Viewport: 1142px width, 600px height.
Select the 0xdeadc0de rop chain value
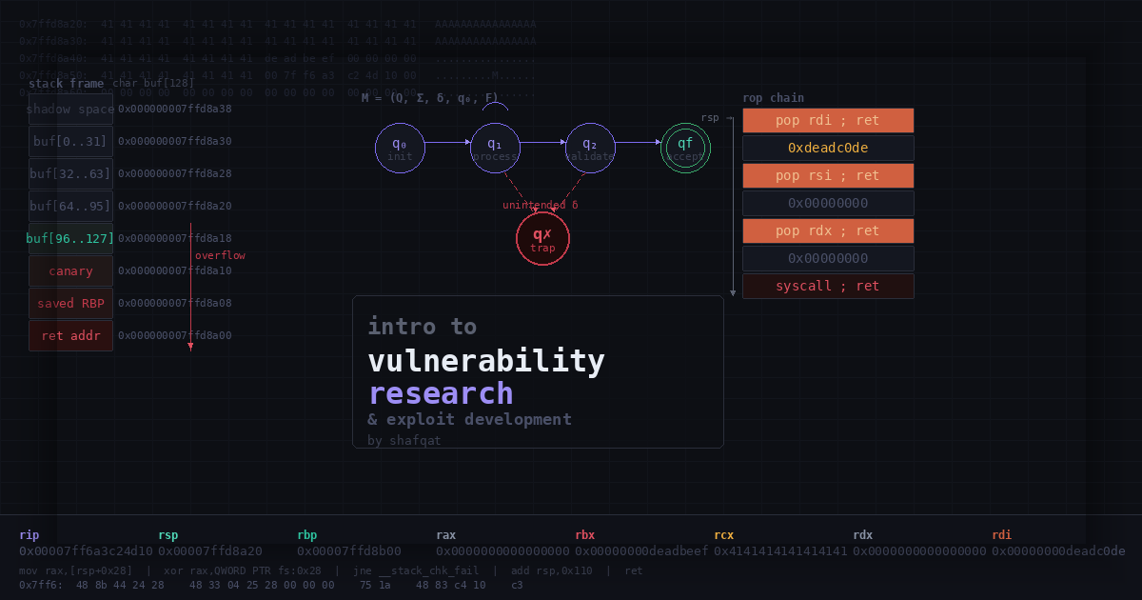[827, 148]
